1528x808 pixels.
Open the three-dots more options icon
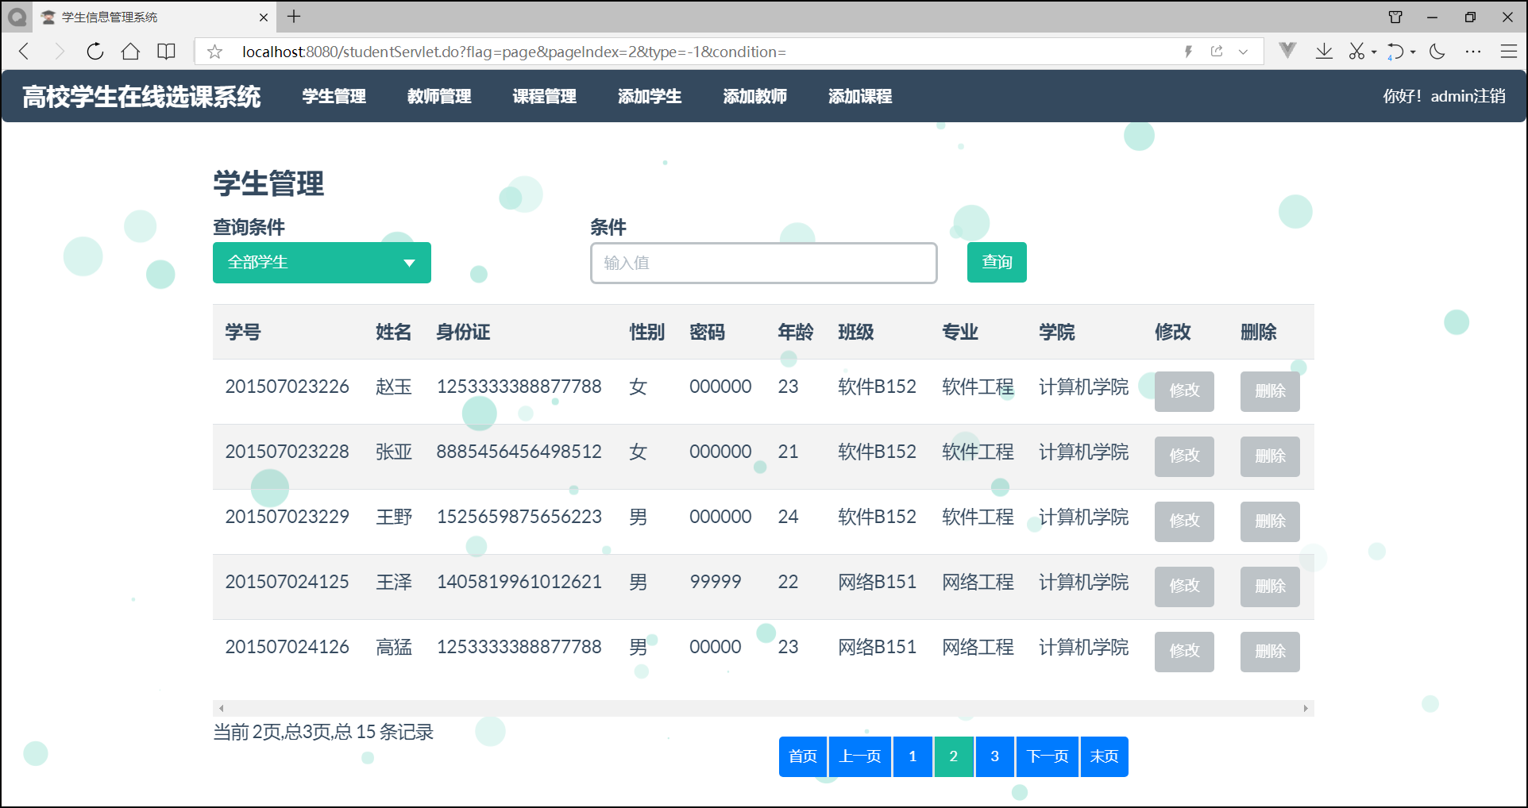(x=1473, y=52)
